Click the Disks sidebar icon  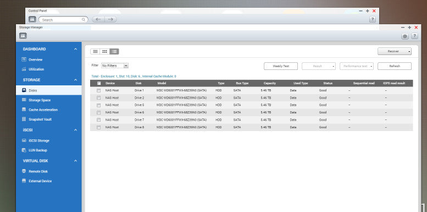(x=24, y=90)
